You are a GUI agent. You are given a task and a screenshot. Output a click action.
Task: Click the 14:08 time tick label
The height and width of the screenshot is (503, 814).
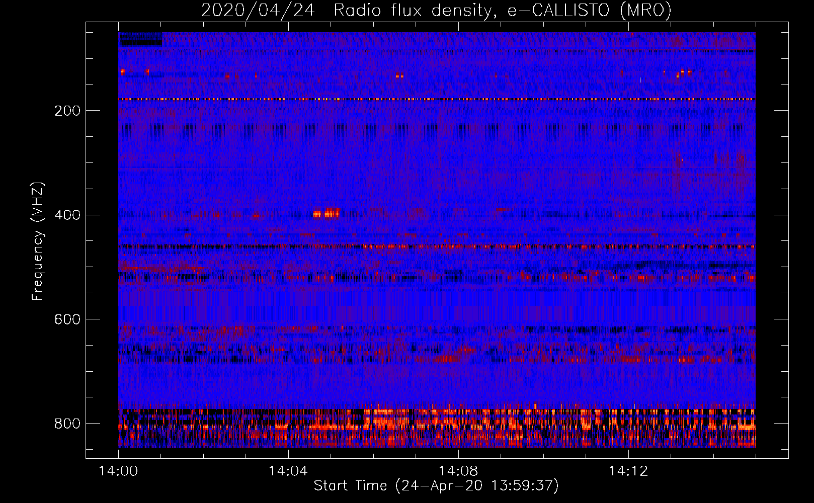point(458,471)
